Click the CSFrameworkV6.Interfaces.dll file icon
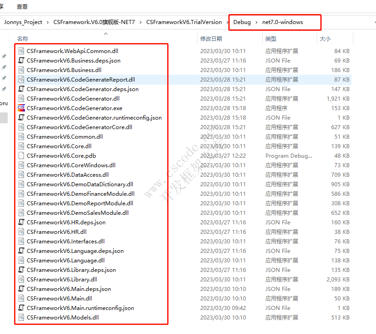Viewport: 376px width, 334px height. pos(21,242)
